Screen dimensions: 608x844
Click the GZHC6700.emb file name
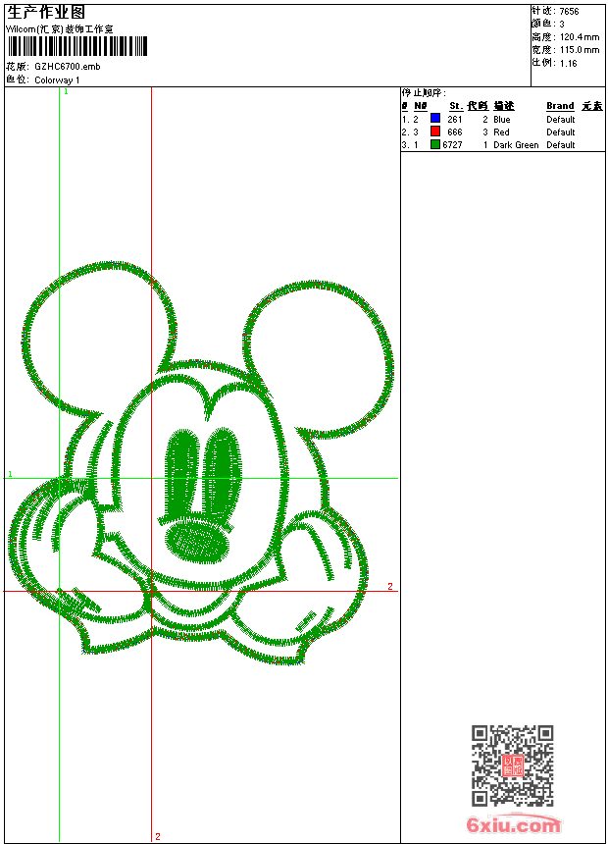pyautogui.click(x=67, y=66)
